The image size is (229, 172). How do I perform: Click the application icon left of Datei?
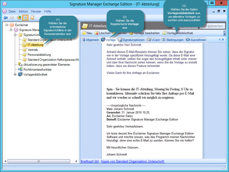pos(4,11)
